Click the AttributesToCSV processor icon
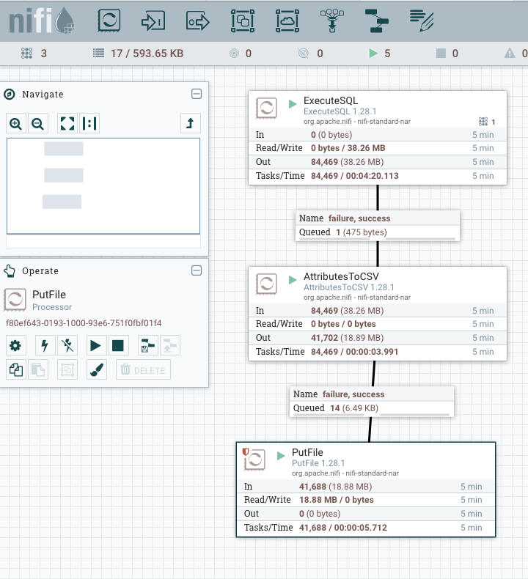Viewport: 528px width, 579px height. (266, 284)
